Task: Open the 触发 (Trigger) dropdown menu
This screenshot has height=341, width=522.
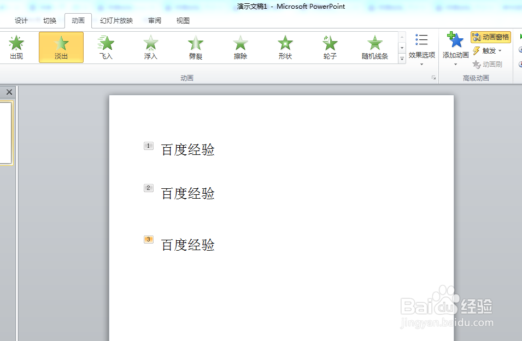Action: coord(488,50)
